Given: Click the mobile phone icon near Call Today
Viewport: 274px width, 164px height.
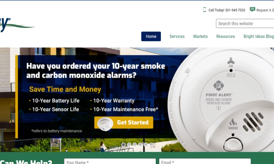Looking at the screenshot, I should click(x=204, y=10).
